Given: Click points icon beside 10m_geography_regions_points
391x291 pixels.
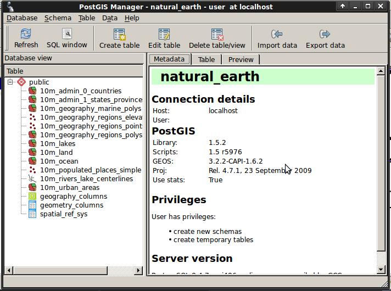Looking at the screenshot, I should pyautogui.click(x=32, y=126).
